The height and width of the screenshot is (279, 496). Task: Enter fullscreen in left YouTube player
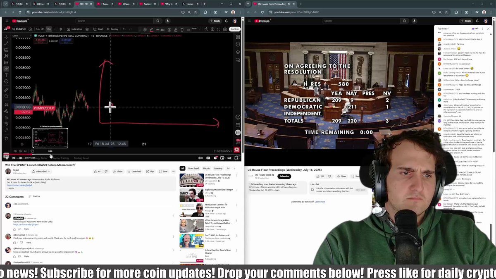[236, 158]
